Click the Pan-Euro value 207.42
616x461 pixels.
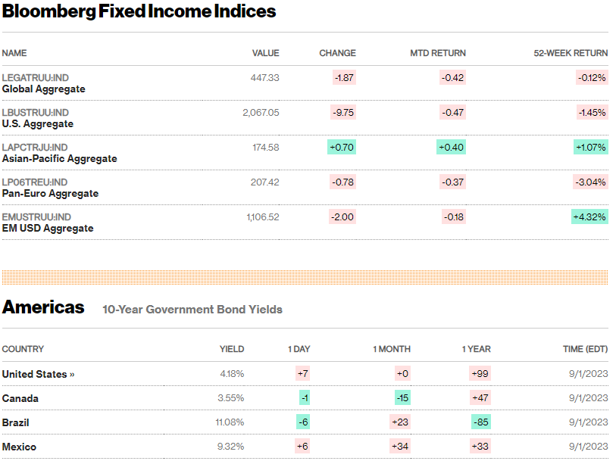(x=264, y=182)
